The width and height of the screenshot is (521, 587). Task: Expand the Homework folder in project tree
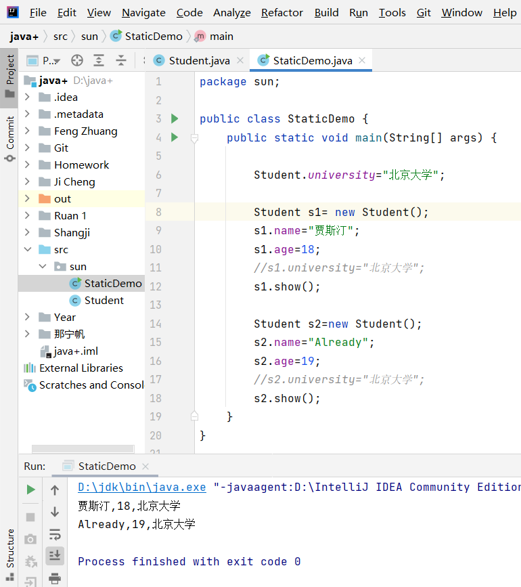[27, 165]
